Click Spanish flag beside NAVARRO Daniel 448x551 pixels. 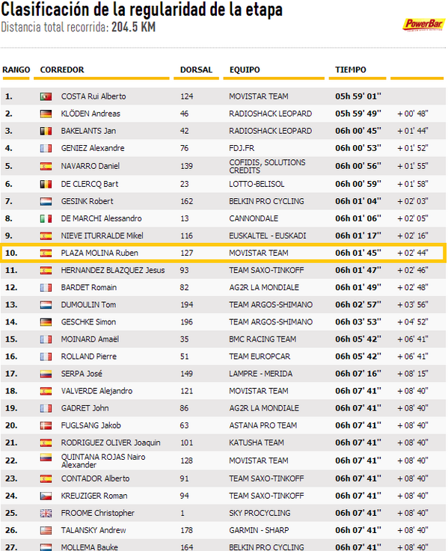coord(46,166)
